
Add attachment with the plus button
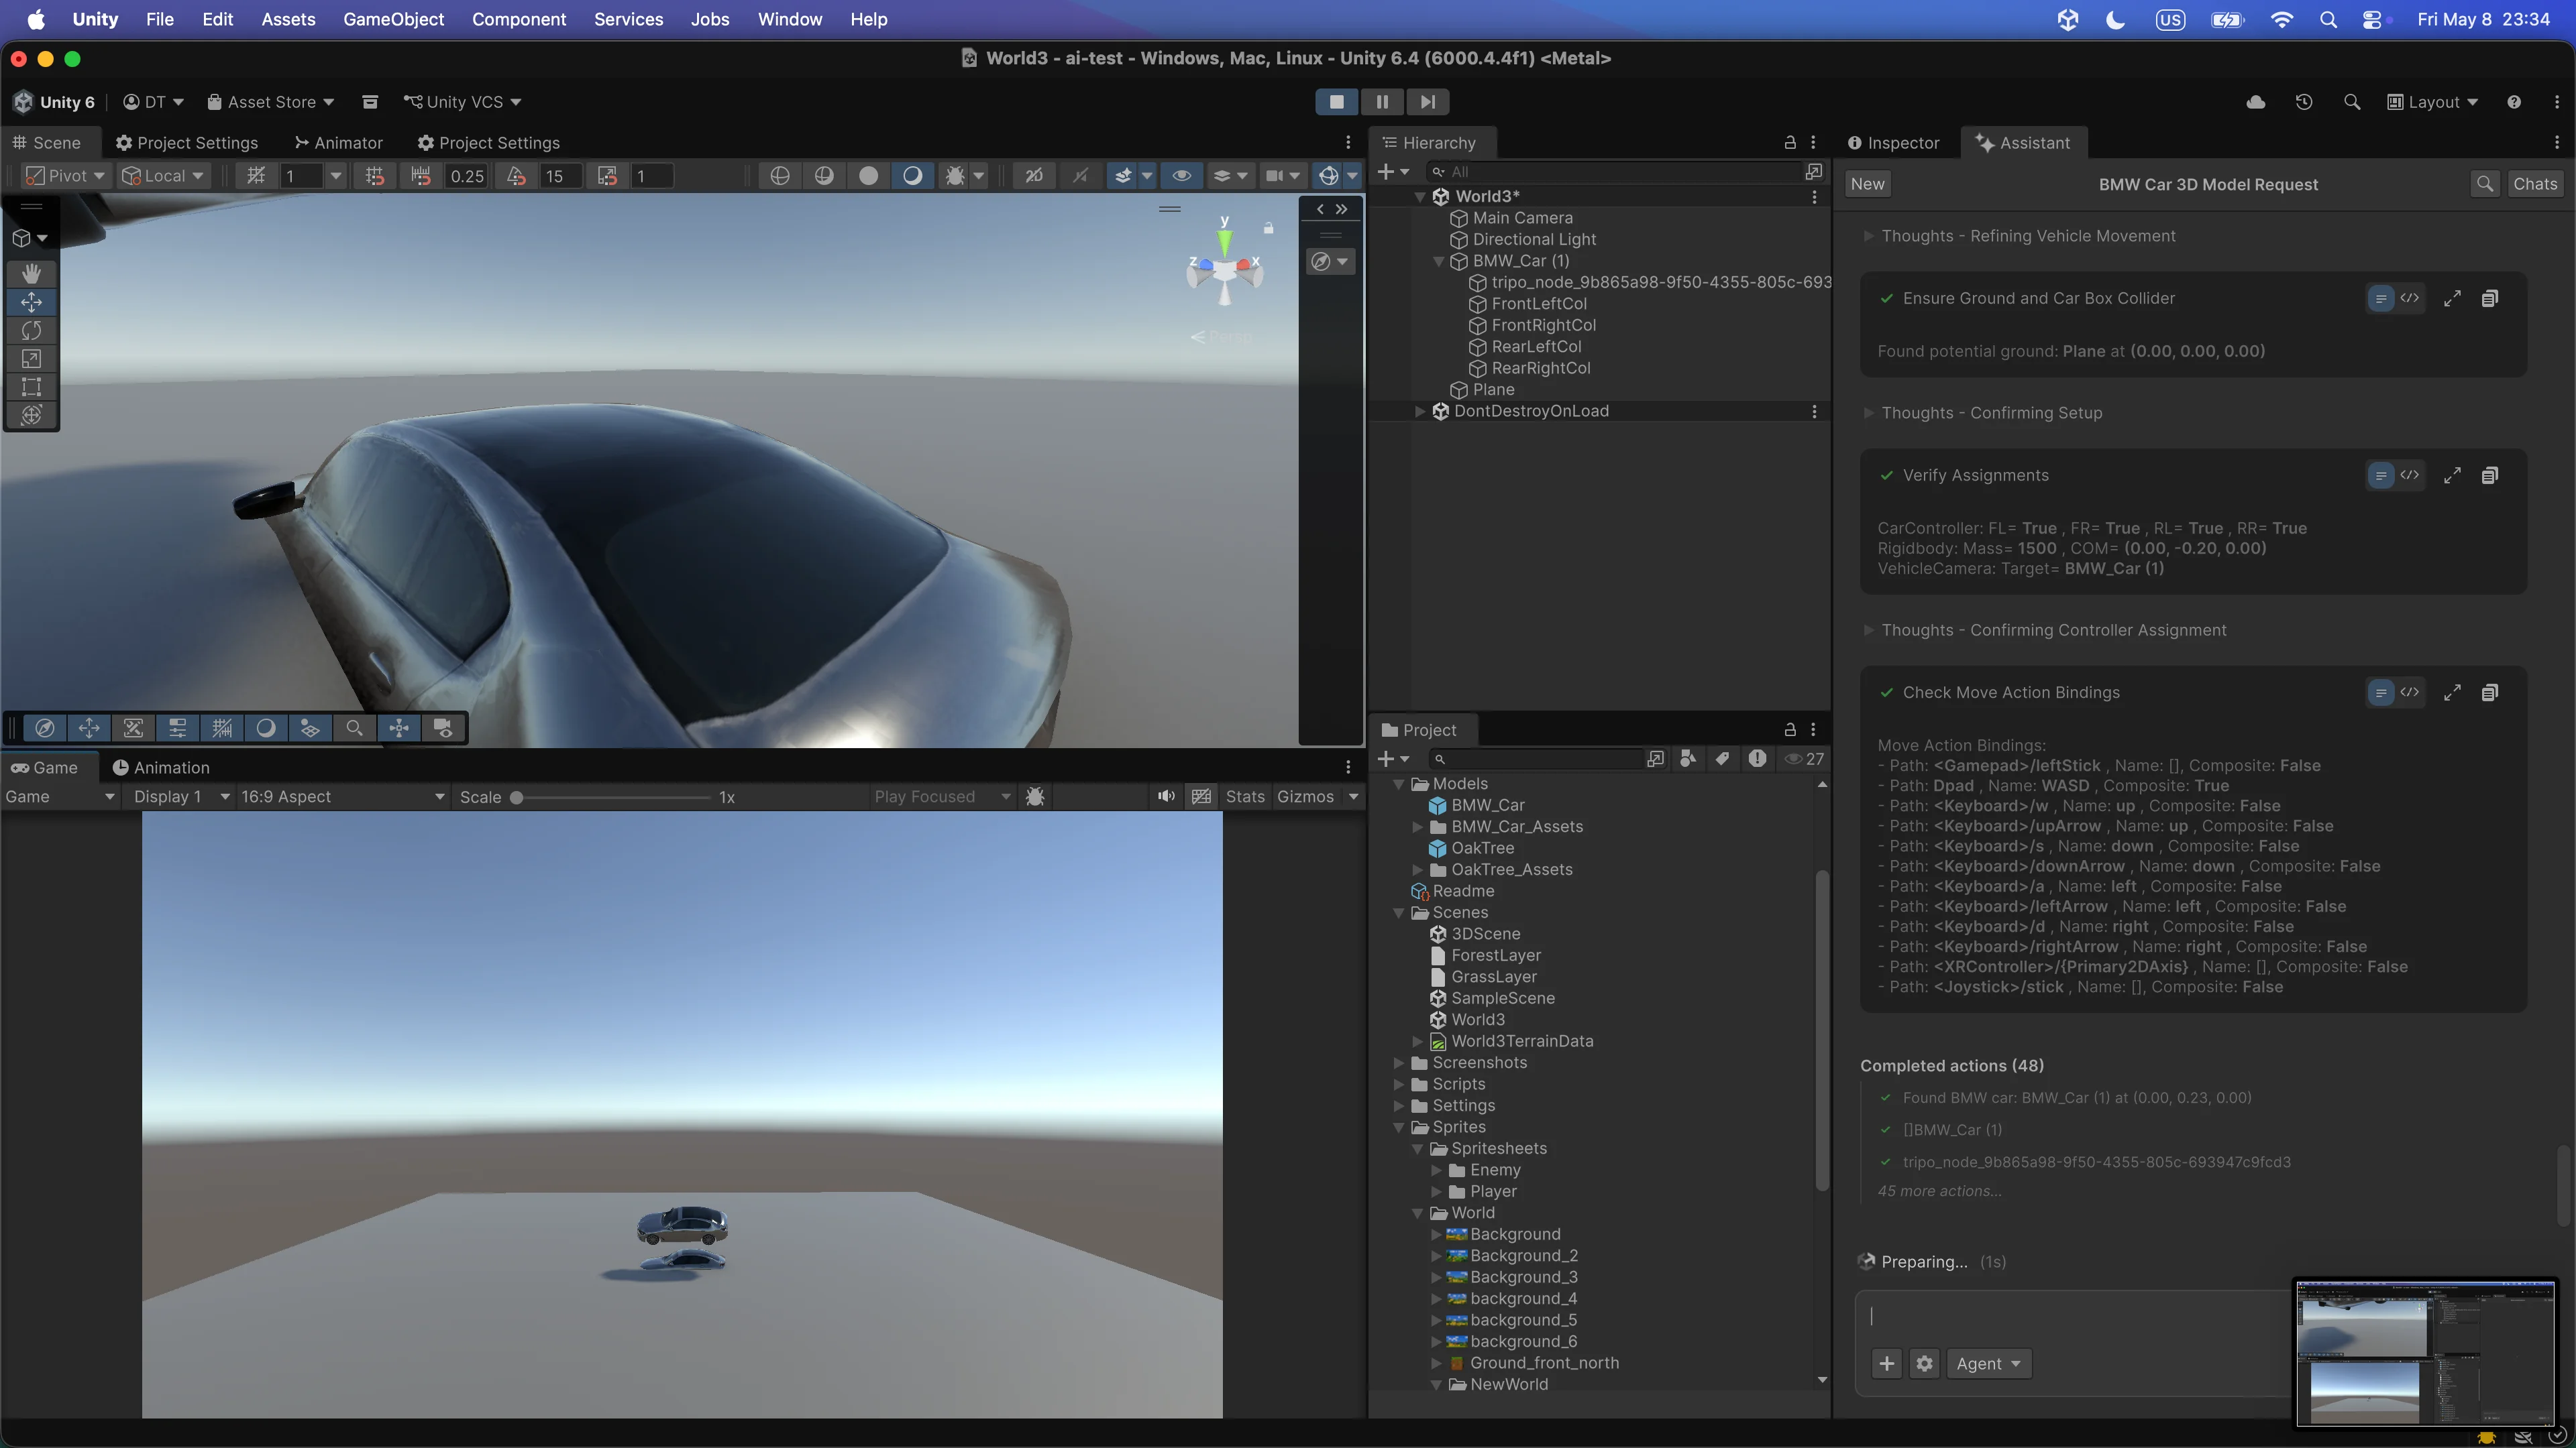1887,1363
